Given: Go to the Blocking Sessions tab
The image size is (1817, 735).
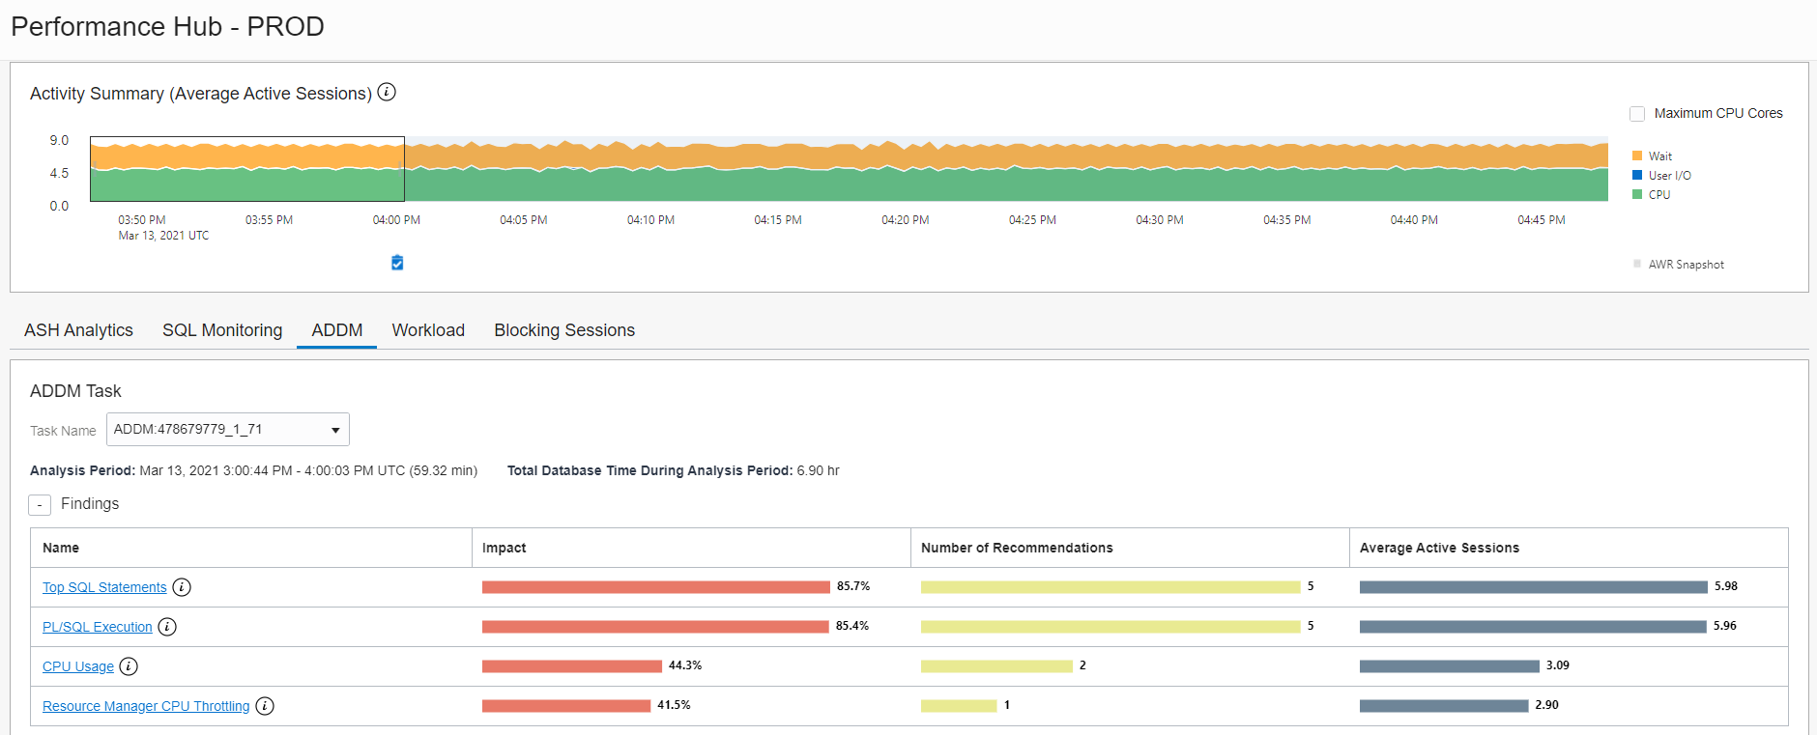Looking at the screenshot, I should tap(564, 330).
